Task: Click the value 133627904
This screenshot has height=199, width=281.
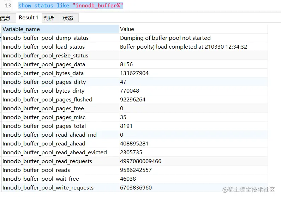Action: point(134,73)
